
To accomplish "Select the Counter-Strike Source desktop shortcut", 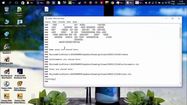I will (x=6, y=86).
